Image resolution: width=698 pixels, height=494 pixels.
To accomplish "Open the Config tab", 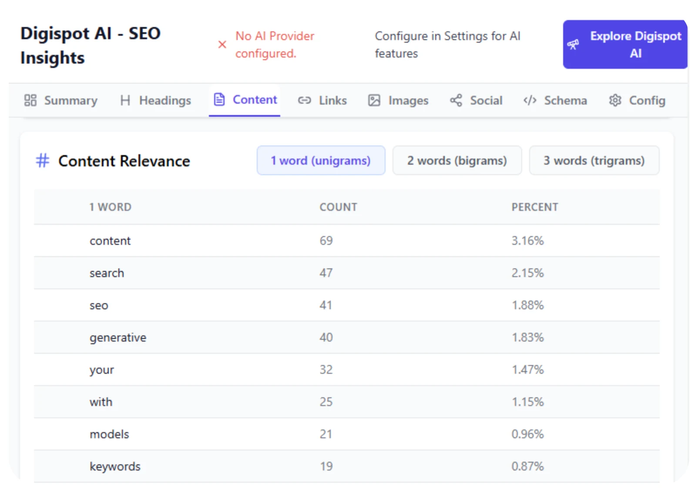I will pyautogui.click(x=637, y=101).
